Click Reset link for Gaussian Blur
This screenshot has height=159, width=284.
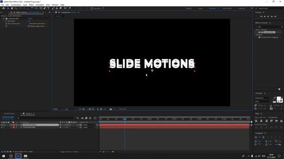(30, 19)
